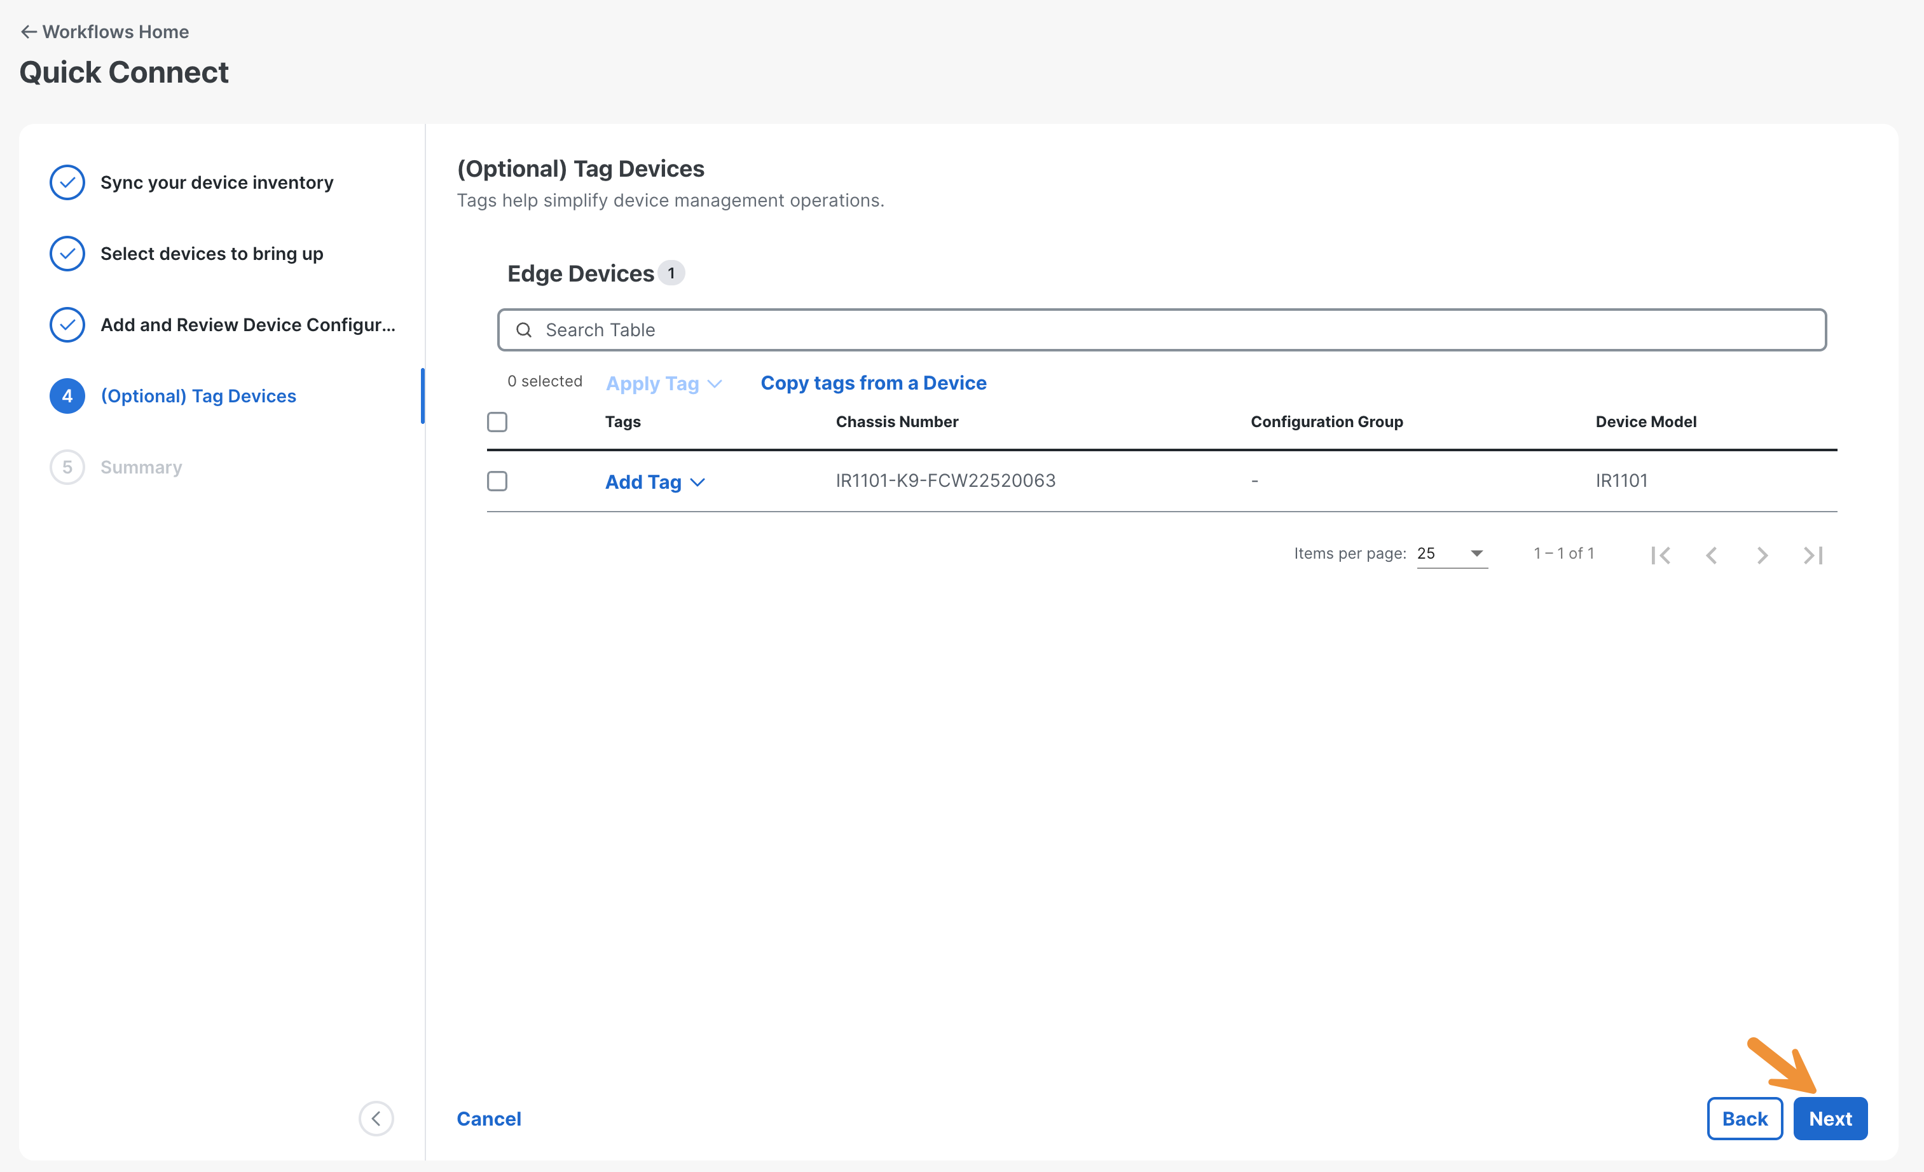Collapse the workflow sidebar with the arrow button
Screen dimensions: 1924x1172
pos(376,1118)
